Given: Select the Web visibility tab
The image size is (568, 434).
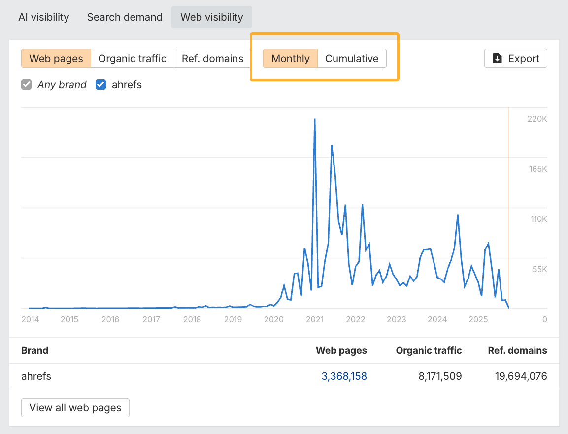Looking at the screenshot, I should pyautogui.click(x=211, y=17).
